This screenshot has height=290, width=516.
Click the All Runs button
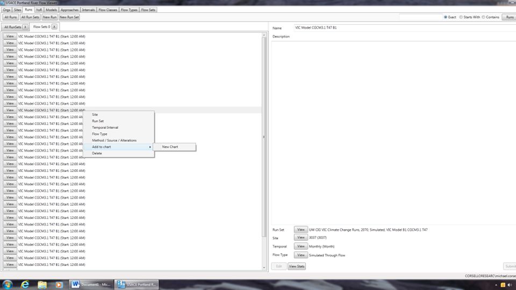coord(11,17)
